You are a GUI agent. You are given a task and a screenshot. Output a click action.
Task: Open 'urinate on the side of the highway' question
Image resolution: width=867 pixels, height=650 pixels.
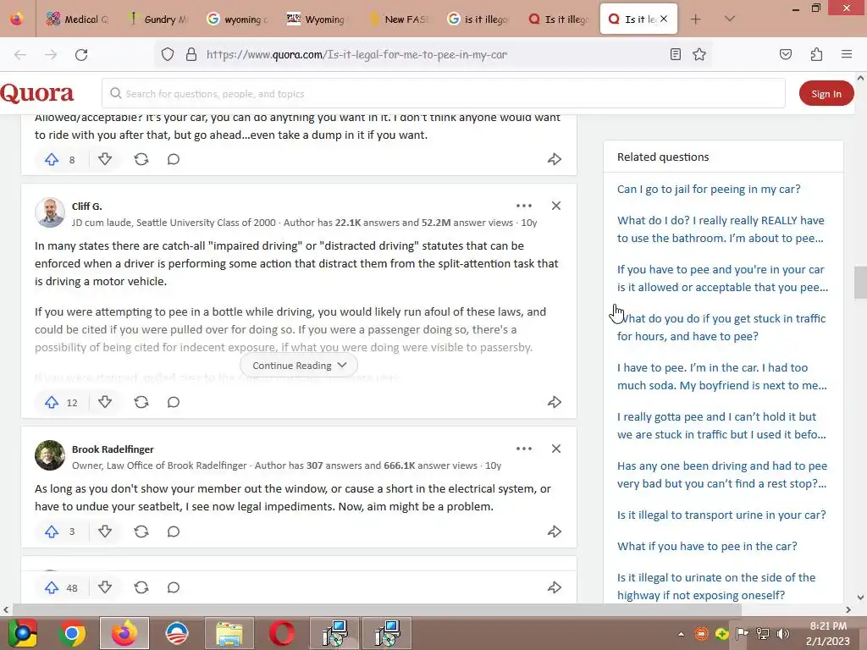(x=716, y=587)
